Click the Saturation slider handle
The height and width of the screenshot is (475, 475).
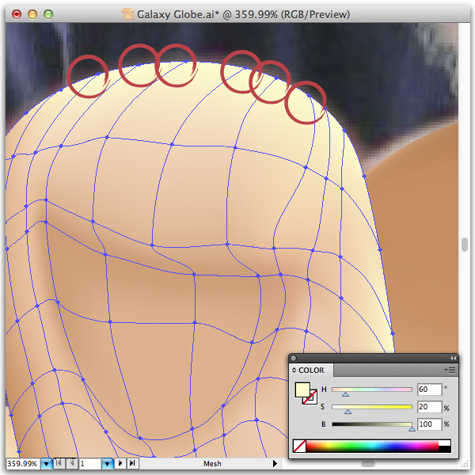(x=348, y=412)
